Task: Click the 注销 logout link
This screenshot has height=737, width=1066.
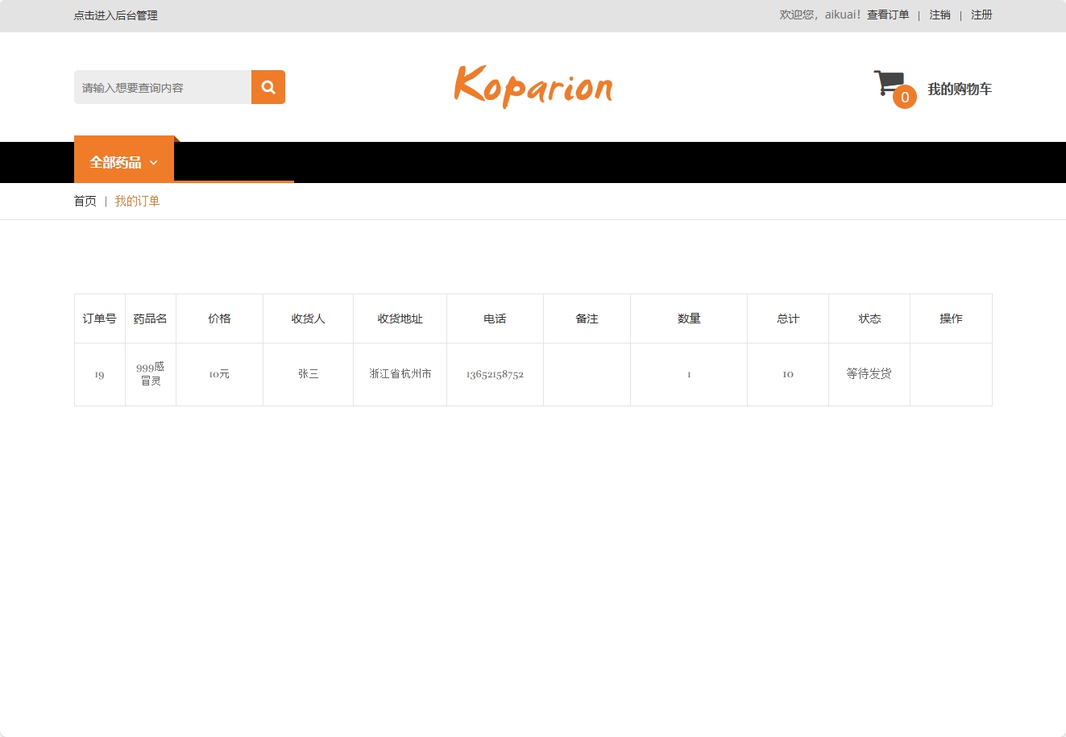Action: [939, 15]
